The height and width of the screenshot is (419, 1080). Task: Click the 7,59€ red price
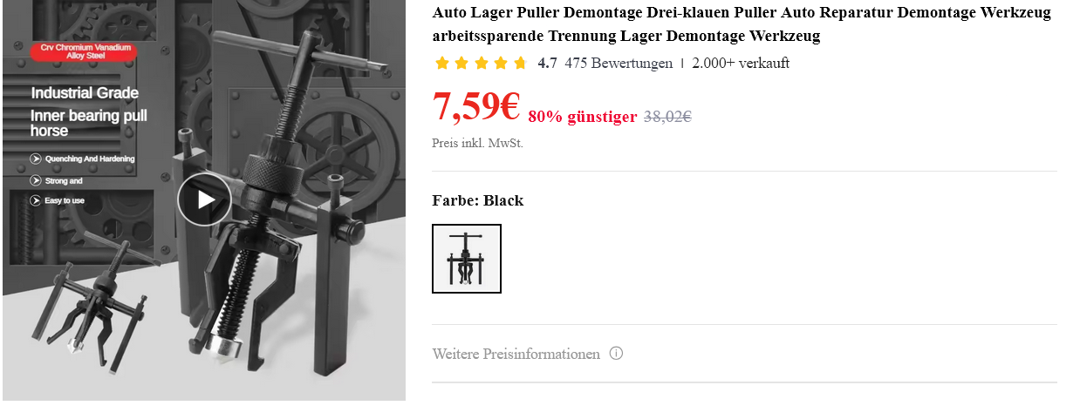[x=476, y=106]
